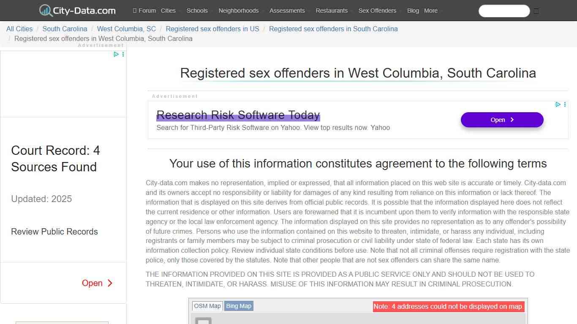Click the three-dot menu on the banner ad

pyautogui.click(x=565, y=104)
